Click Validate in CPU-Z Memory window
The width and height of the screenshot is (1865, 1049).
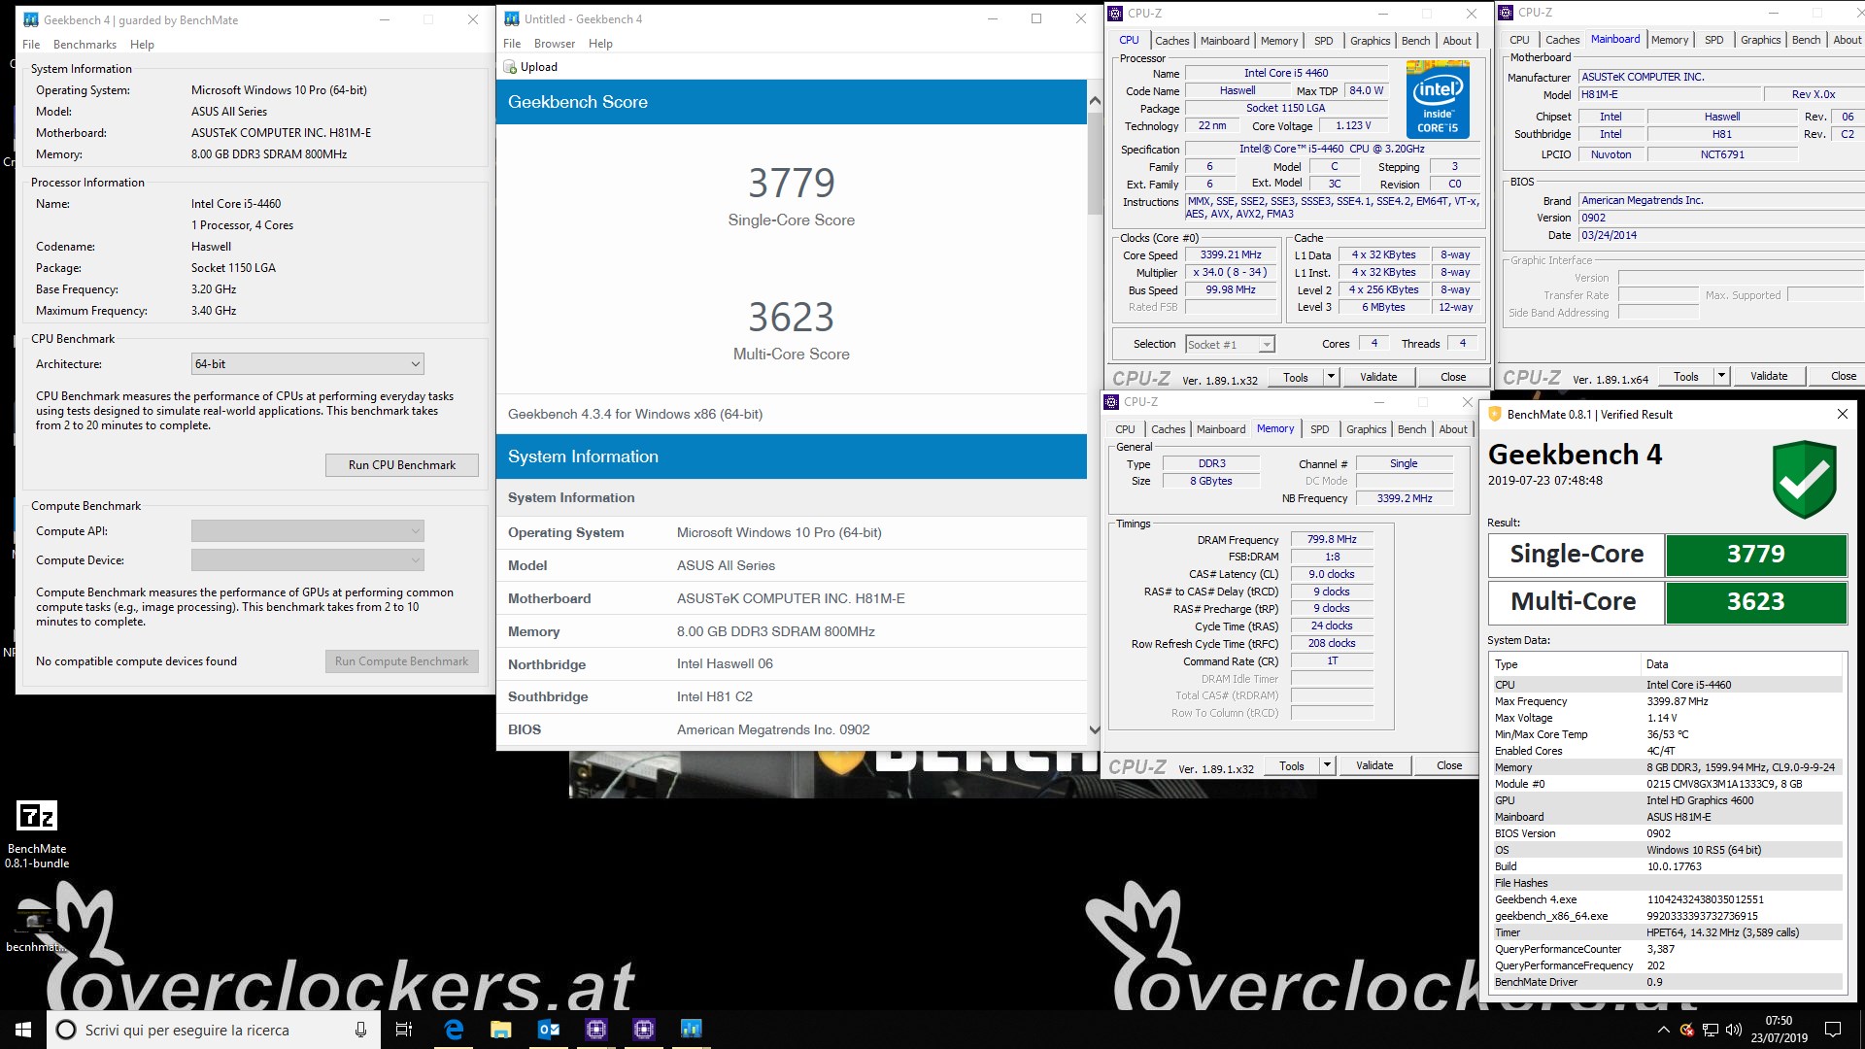coord(1374,765)
